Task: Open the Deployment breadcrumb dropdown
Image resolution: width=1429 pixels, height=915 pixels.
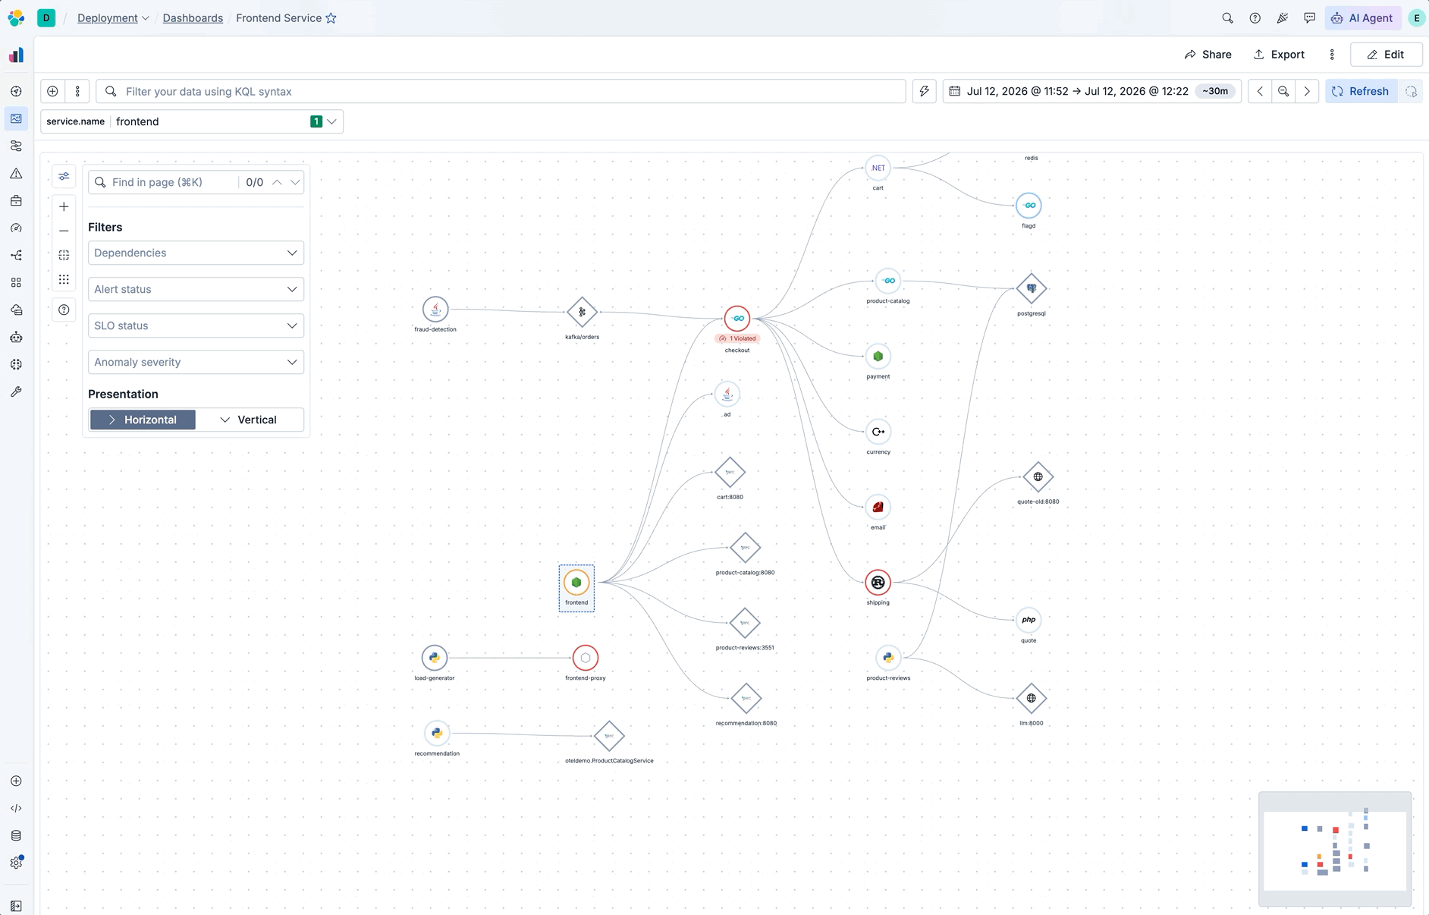Action: 113,18
